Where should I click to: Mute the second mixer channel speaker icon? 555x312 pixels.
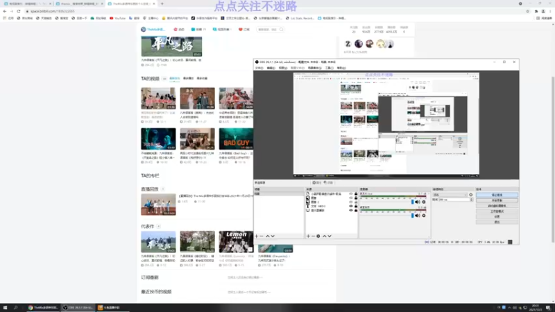point(418,216)
